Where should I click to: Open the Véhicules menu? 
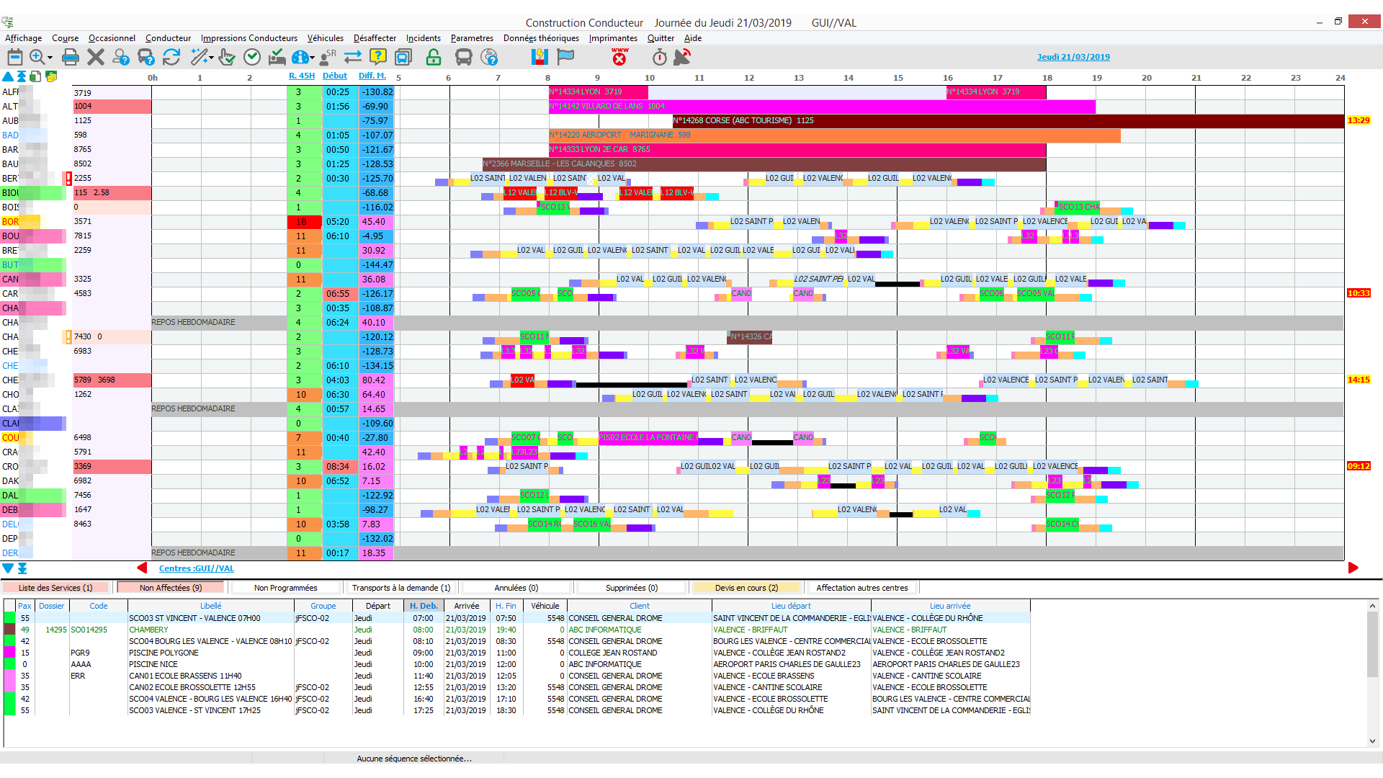(x=325, y=38)
